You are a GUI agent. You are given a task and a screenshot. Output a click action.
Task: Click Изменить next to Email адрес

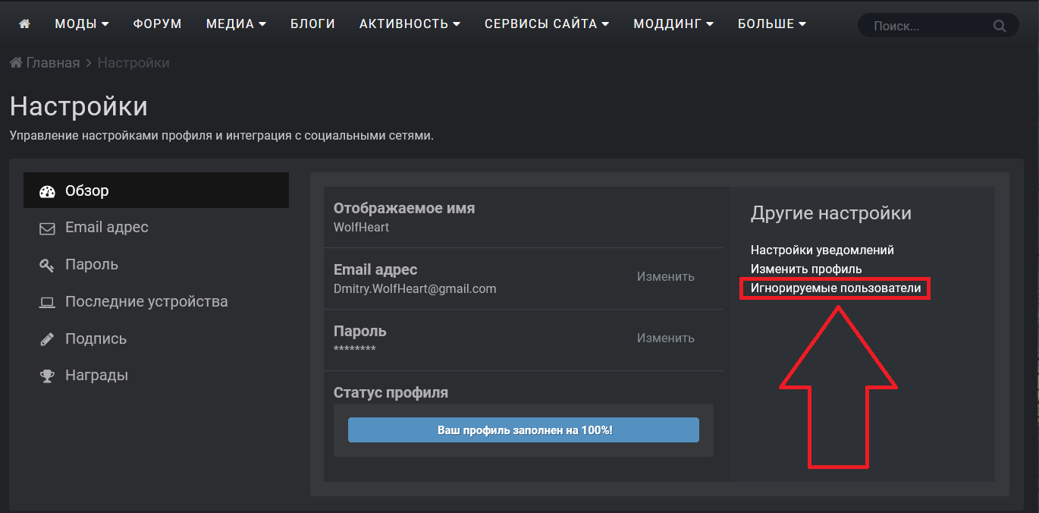665,277
